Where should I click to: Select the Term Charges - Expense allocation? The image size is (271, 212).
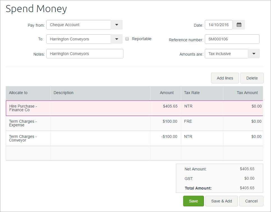click(x=28, y=123)
